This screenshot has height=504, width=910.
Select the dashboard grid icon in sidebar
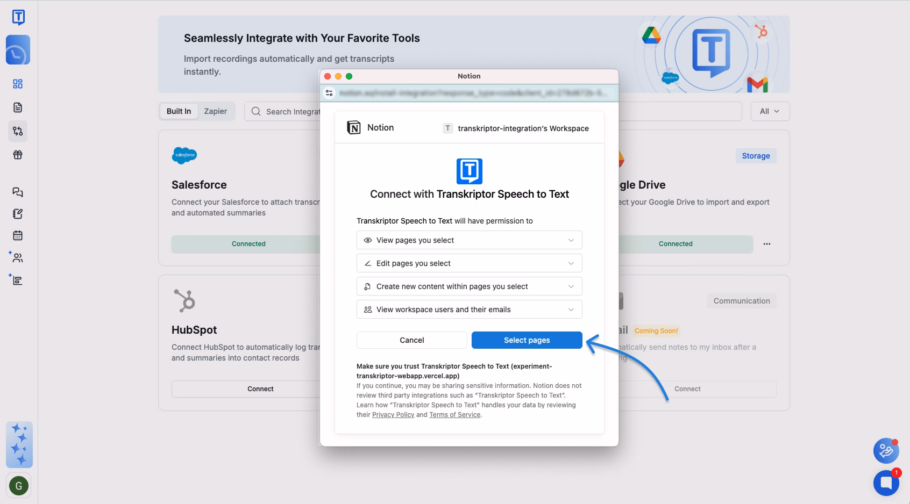point(18,84)
